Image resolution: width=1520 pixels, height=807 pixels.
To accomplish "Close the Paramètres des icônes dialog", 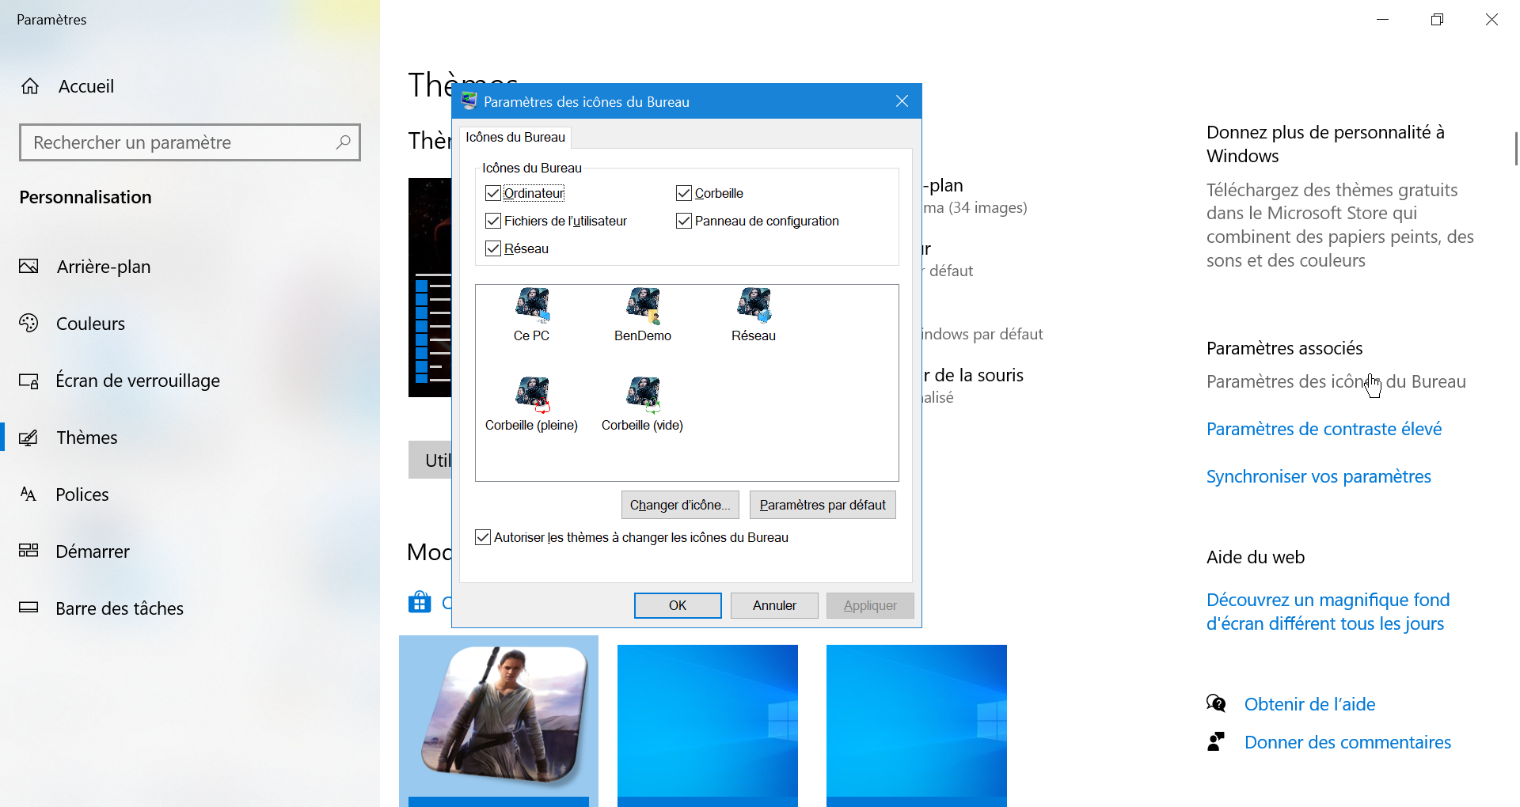I will point(902,101).
